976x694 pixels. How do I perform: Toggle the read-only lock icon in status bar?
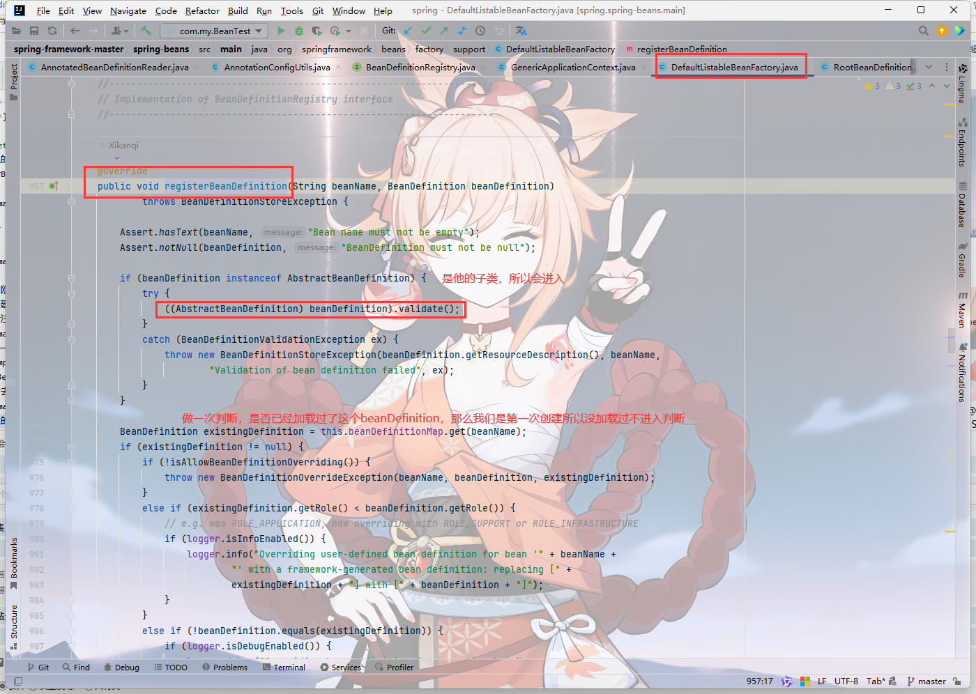[x=957, y=681]
